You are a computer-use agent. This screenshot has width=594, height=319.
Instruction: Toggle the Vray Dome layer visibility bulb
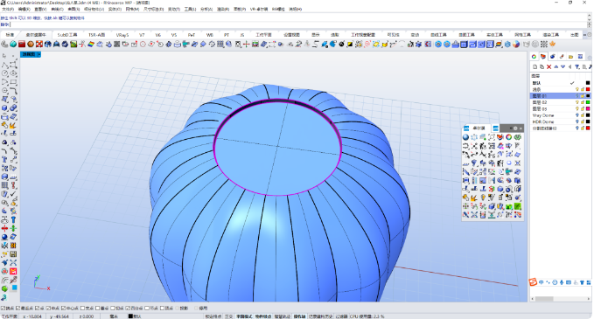click(x=577, y=115)
